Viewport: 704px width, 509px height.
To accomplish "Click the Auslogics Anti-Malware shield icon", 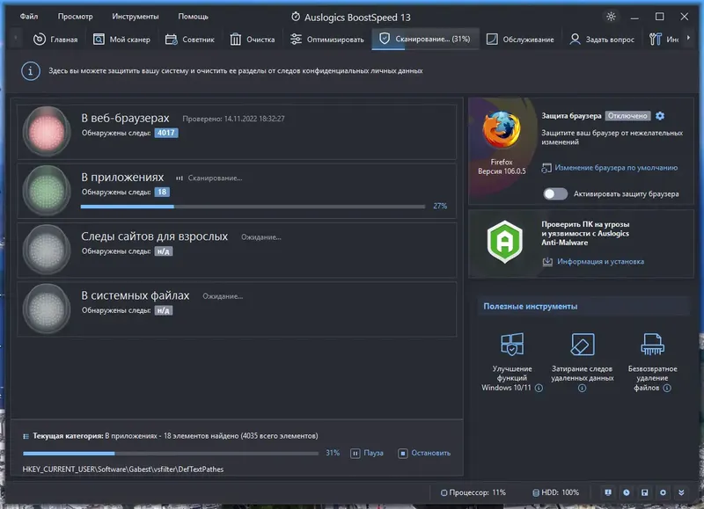I will coord(504,241).
